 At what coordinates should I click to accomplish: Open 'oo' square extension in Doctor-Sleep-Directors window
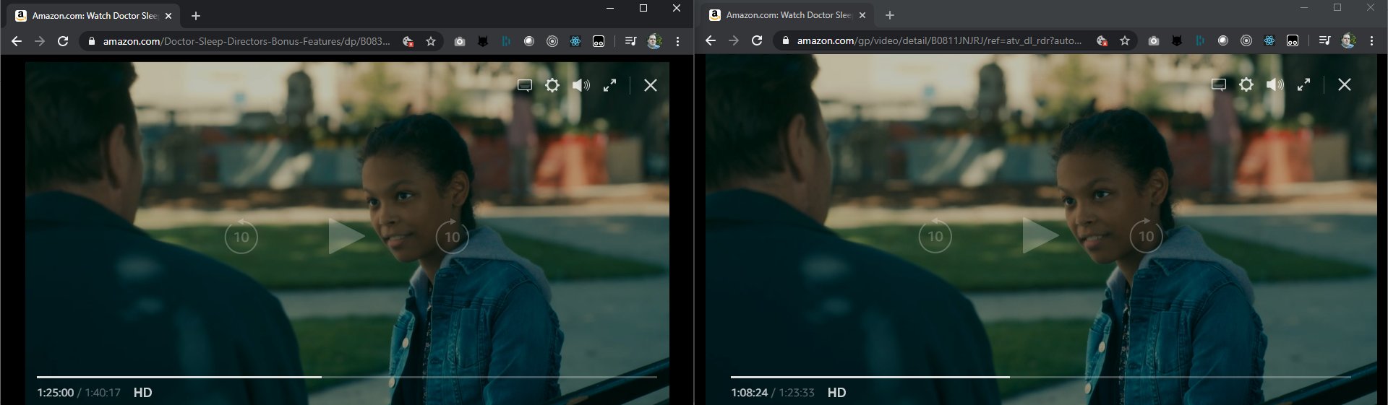point(599,41)
